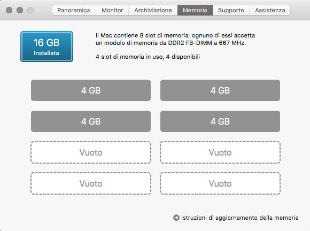This screenshot has width=310, height=231.
Task: Switch to the Panoramica tab
Action: tap(74, 10)
